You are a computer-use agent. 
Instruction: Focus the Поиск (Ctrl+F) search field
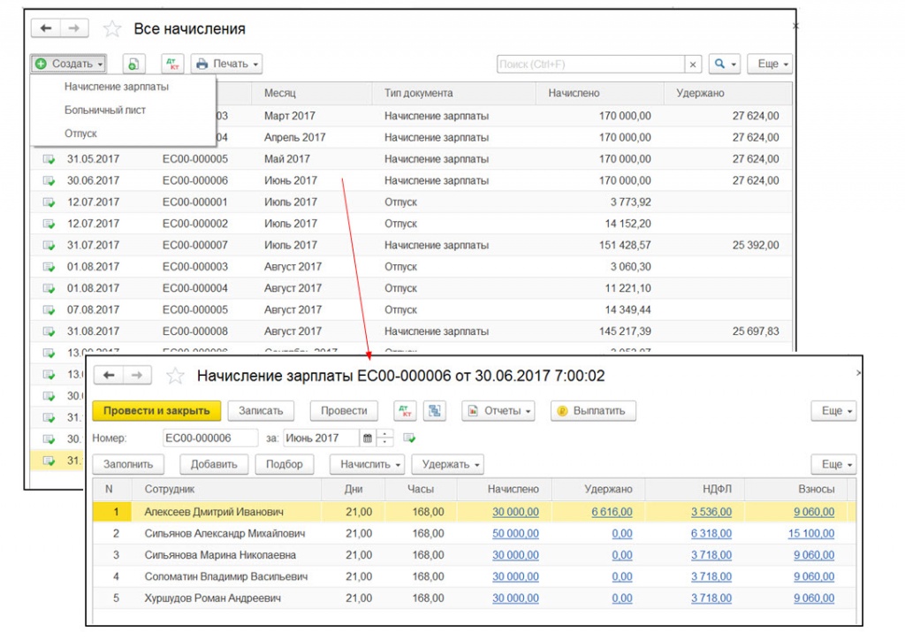click(x=591, y=64)
